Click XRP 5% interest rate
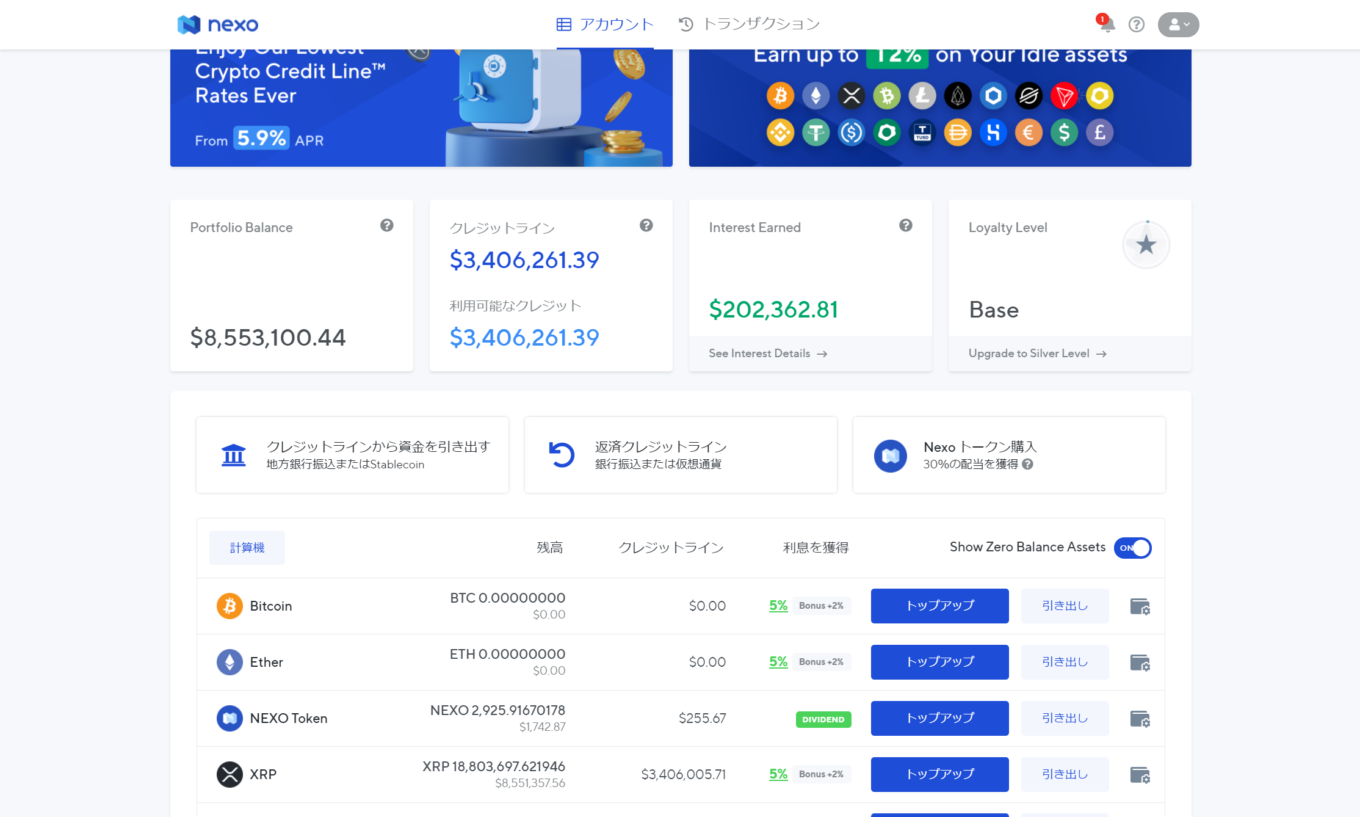Screen dimensions: 1360x817 [x=778, y=774]
